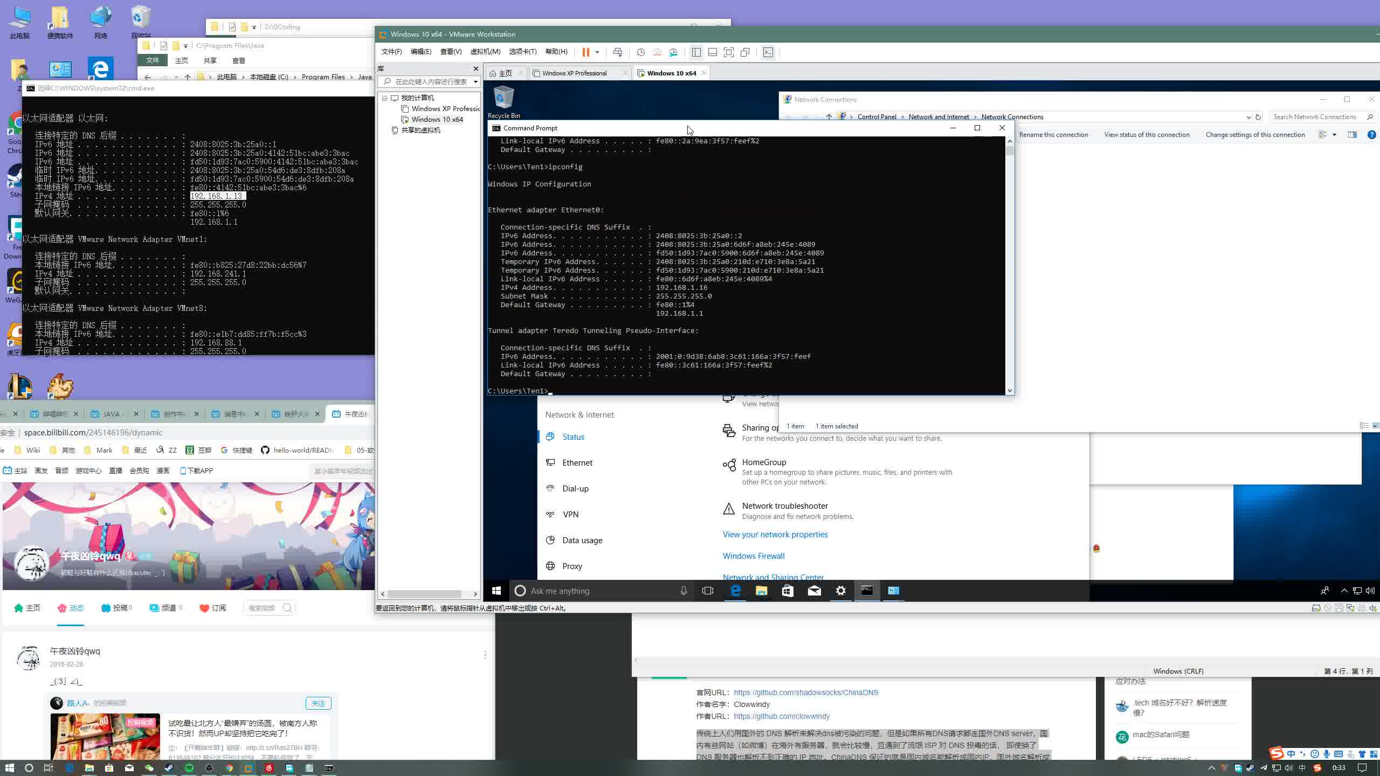Switch to Unity mode icon
Screen dimensions: 1380x776
point(745,52)
